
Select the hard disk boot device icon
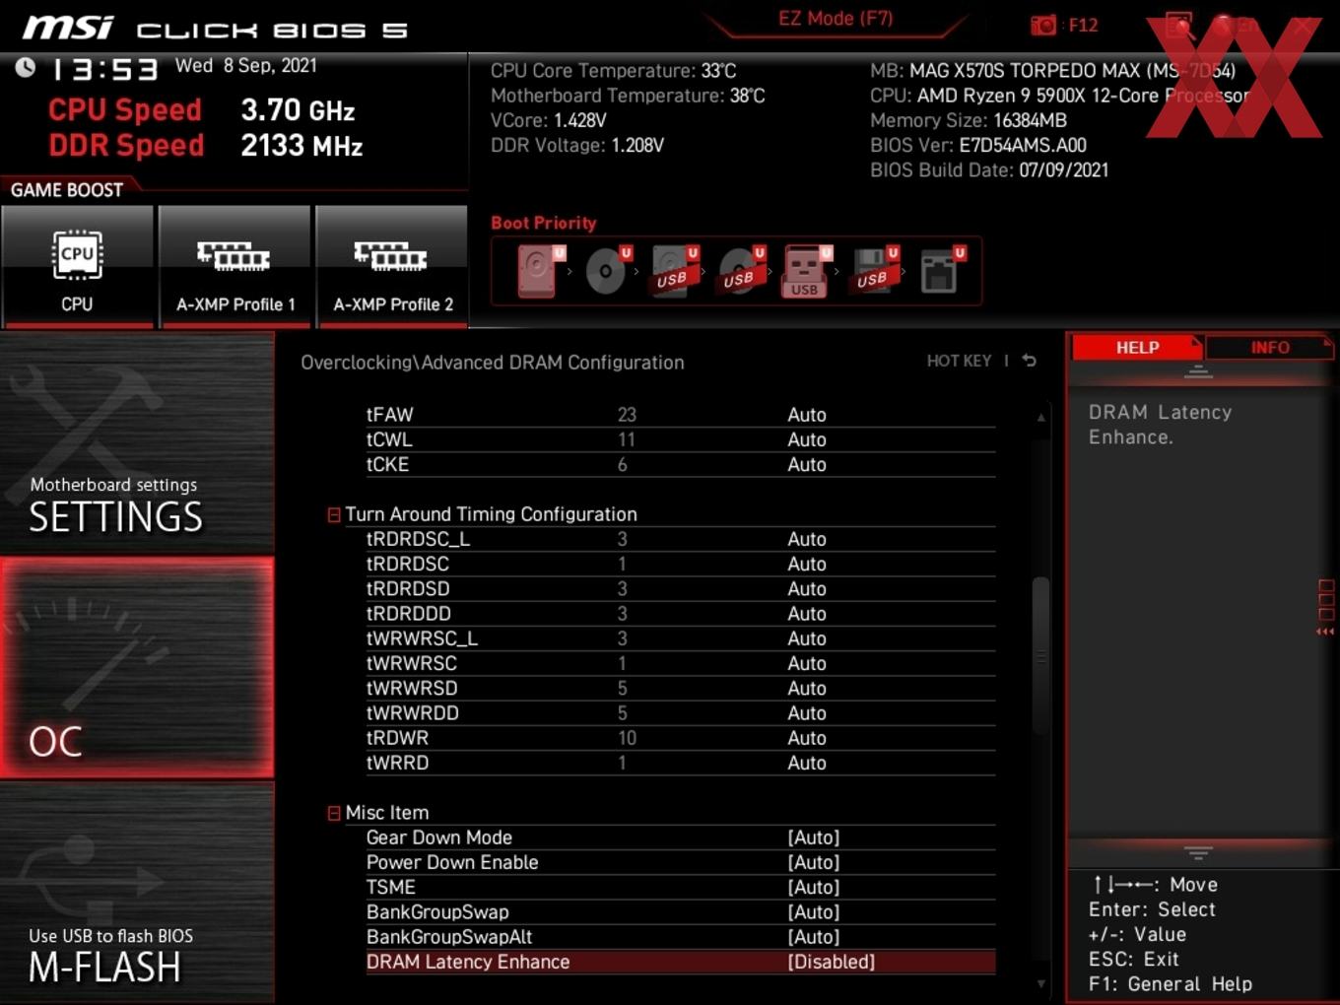(540, 271)
